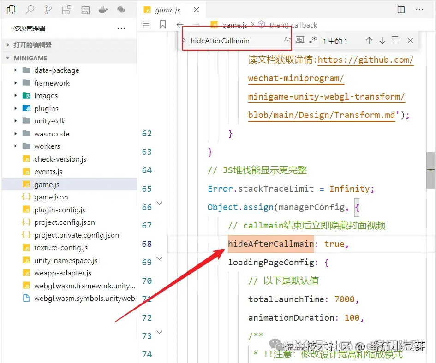
Task: Open game.json file
Action: [51, 197]
